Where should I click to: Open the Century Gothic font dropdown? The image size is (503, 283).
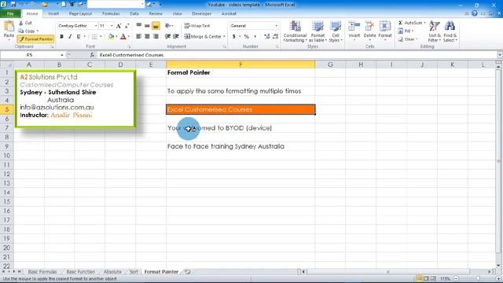(x=96, y=26)
